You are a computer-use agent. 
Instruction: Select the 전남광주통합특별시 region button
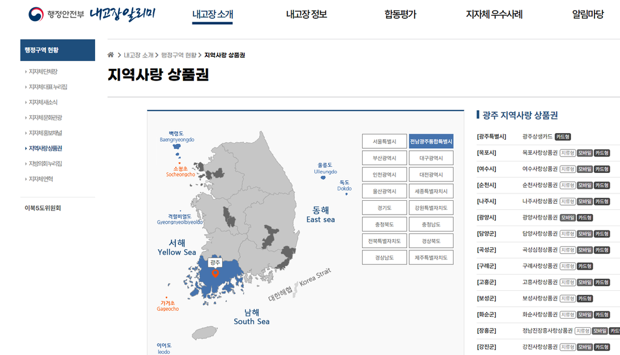click(x=431, y=142)
